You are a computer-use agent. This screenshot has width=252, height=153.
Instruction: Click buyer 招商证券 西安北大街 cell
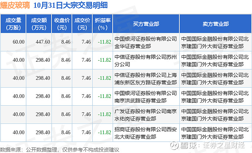coord(146,133)
